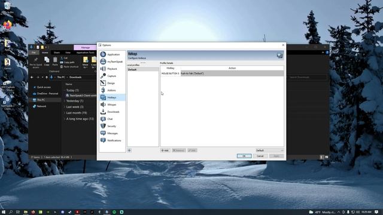This screenshot has height=215, width=383.
Task: Sort by the Hotkey column header
Action: click(x=171, y=68)
